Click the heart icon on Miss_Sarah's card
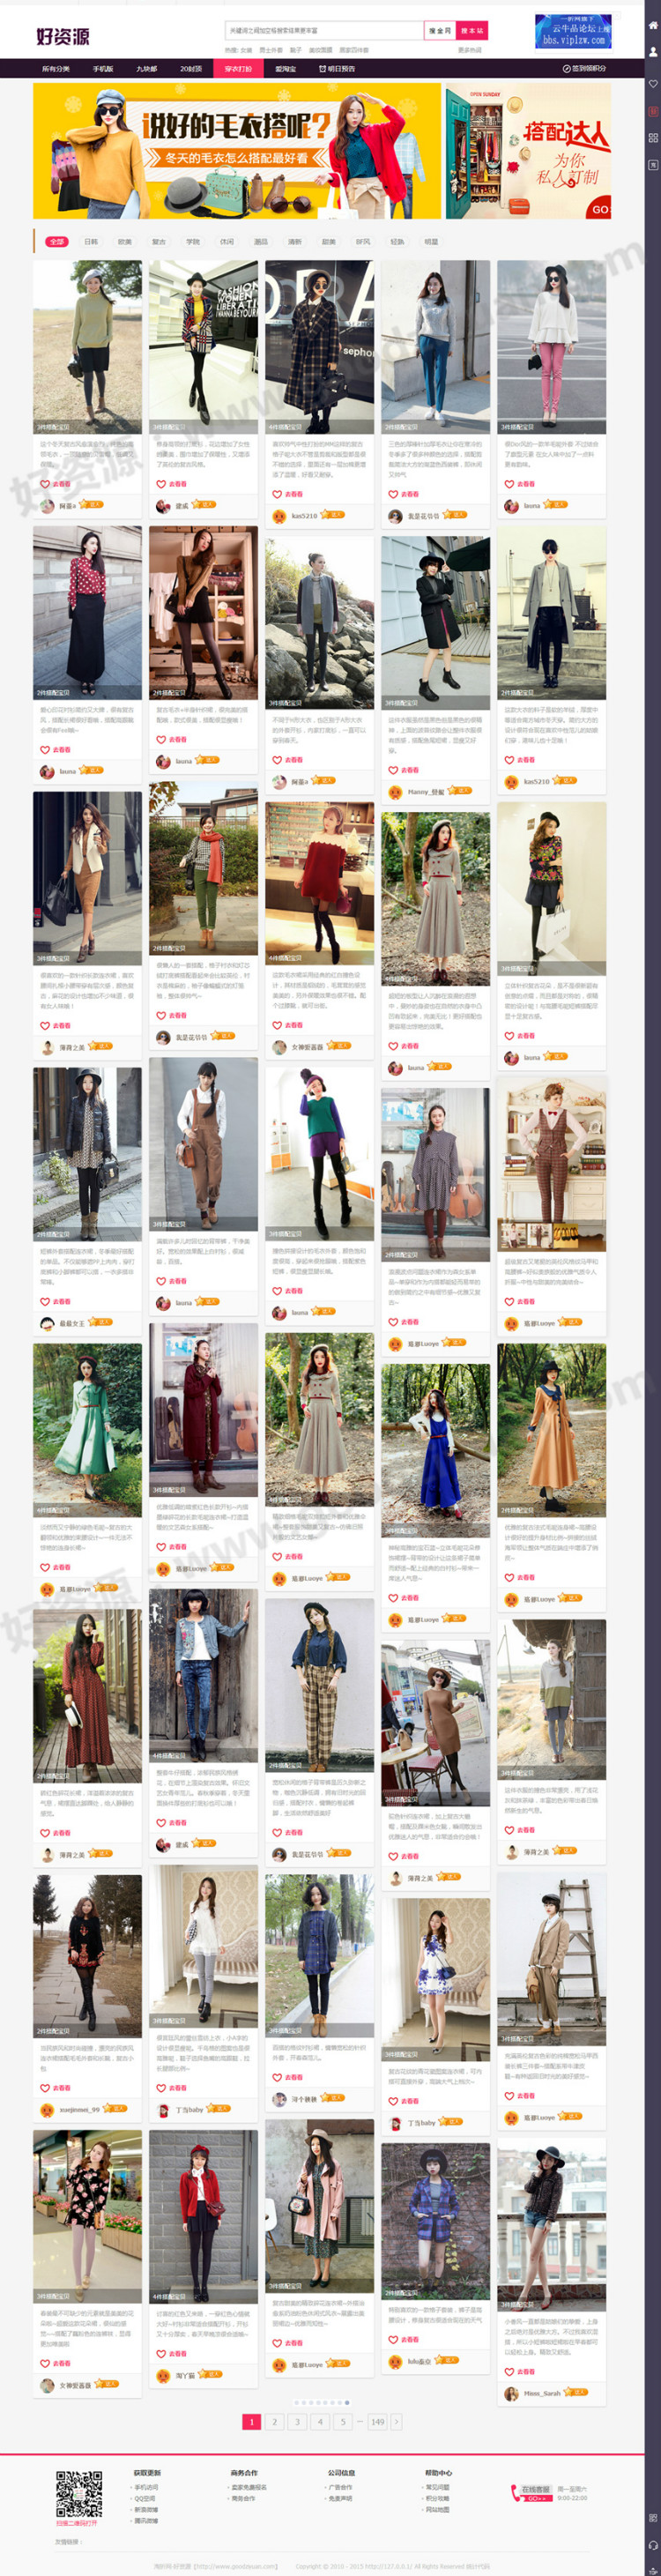 (x=509, y=2372)
